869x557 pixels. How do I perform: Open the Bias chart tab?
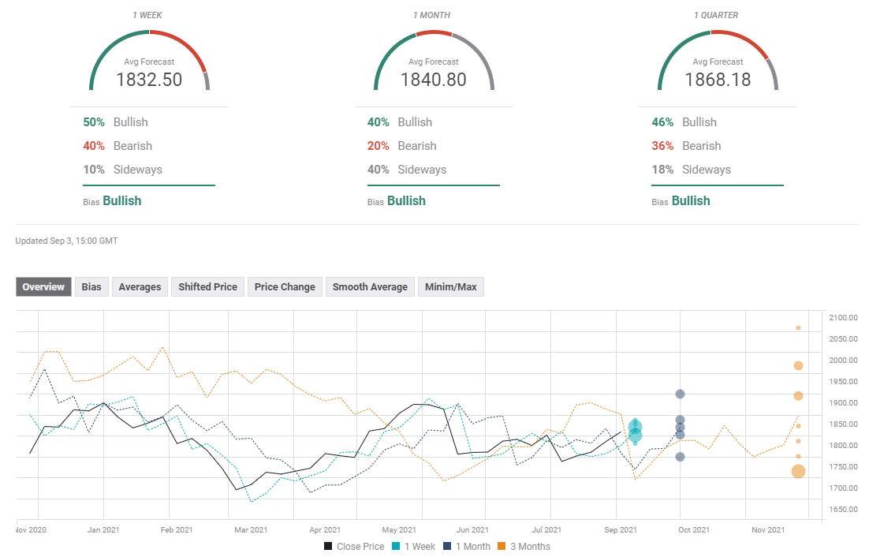tap(91, 287)
